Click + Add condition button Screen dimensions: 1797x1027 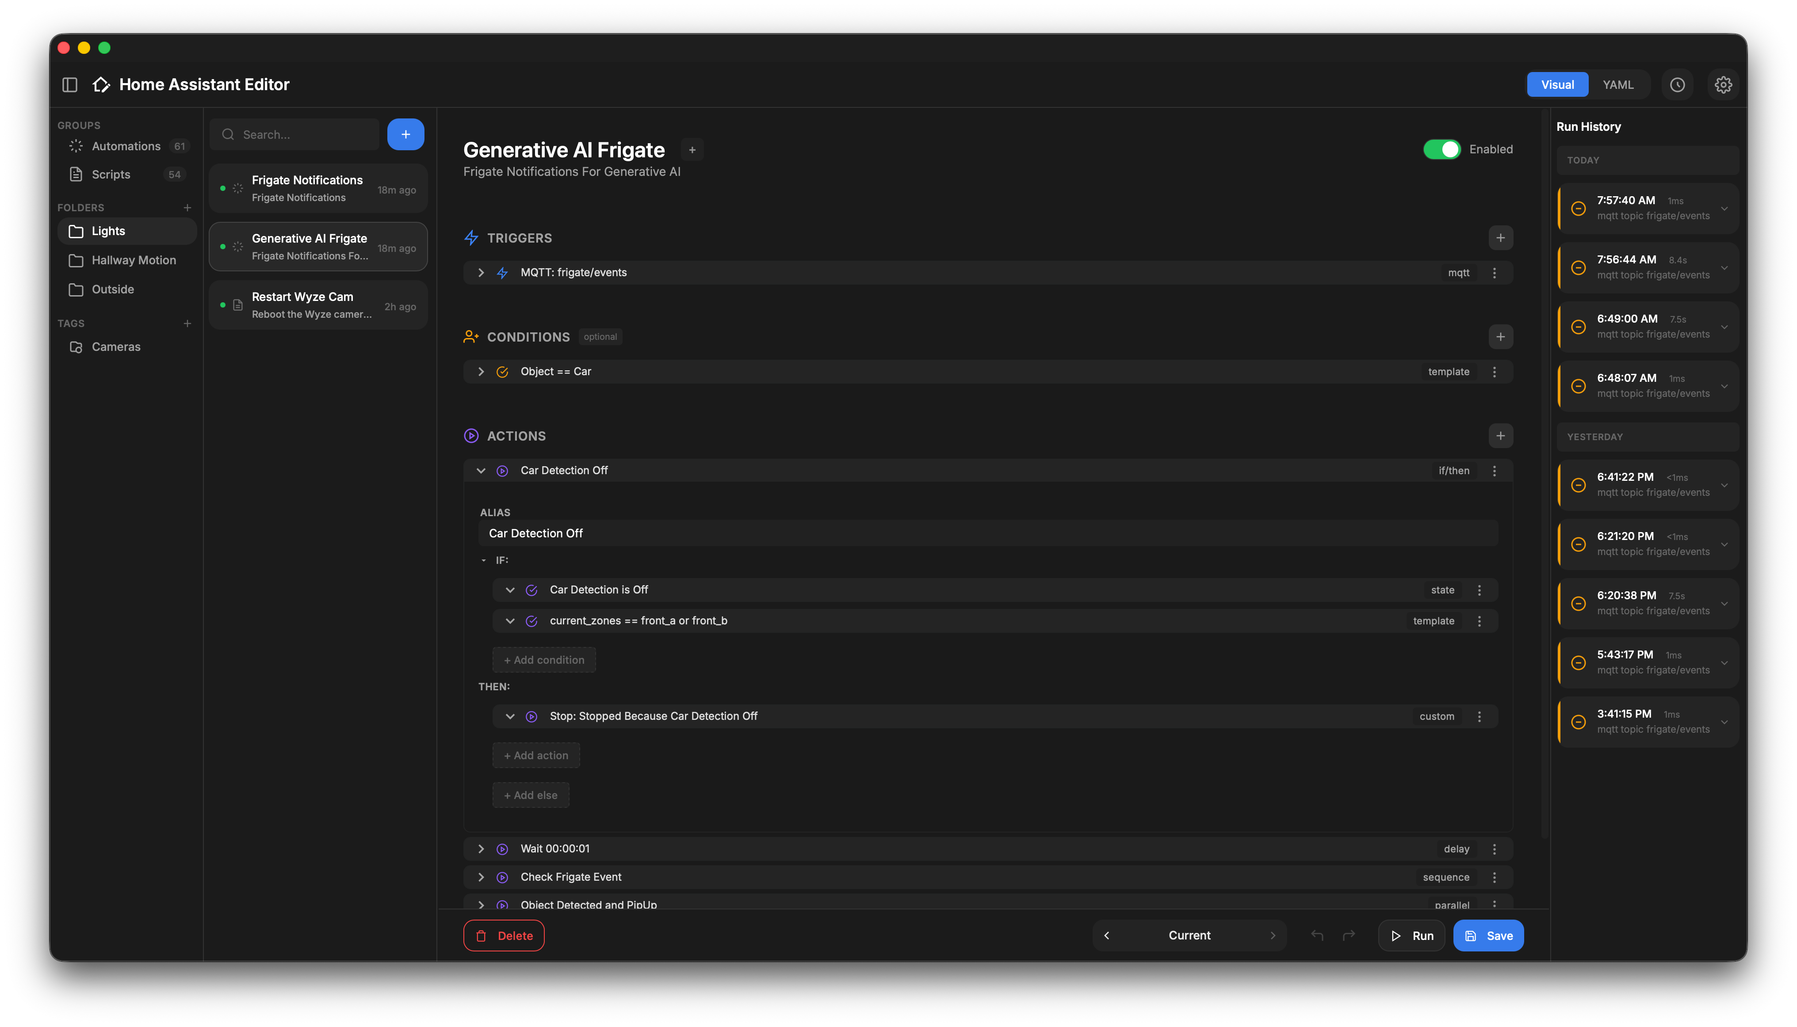click(x=543, y=659)
